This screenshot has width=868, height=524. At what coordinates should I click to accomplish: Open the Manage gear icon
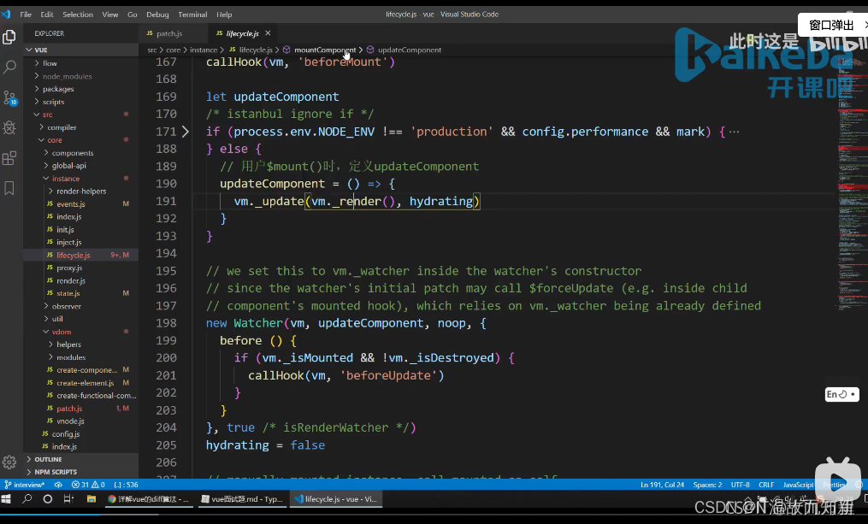click(x=9, y=462)
